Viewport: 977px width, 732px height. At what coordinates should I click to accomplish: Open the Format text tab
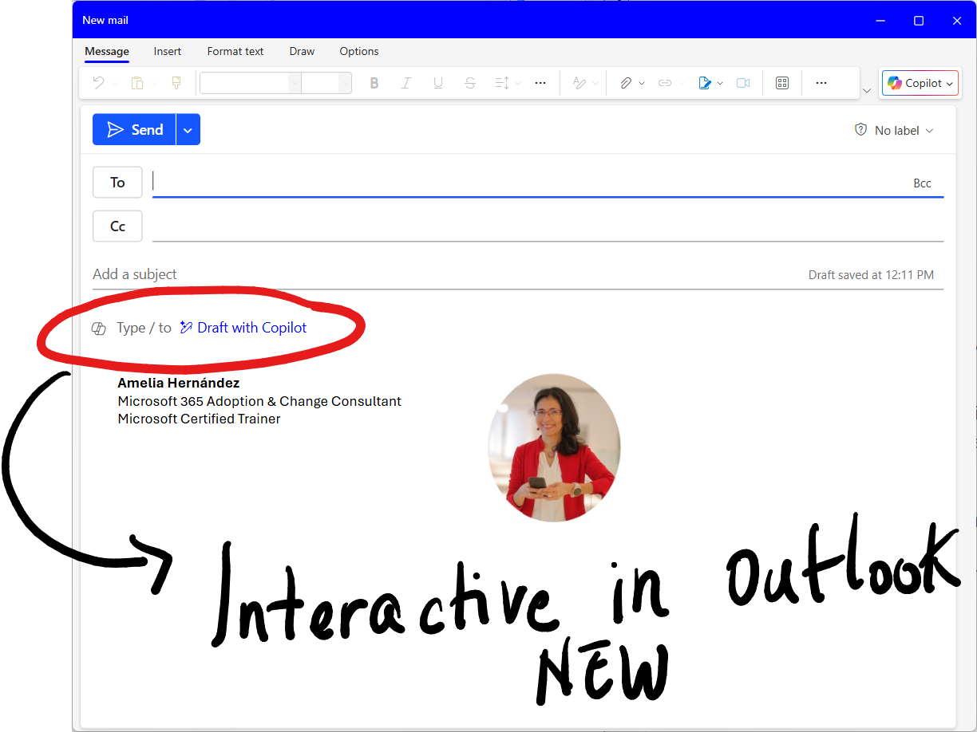[235, 51]
